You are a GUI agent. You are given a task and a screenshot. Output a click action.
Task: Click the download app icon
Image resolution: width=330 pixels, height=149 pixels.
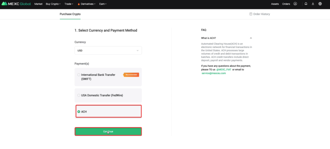tap(313, 4)
